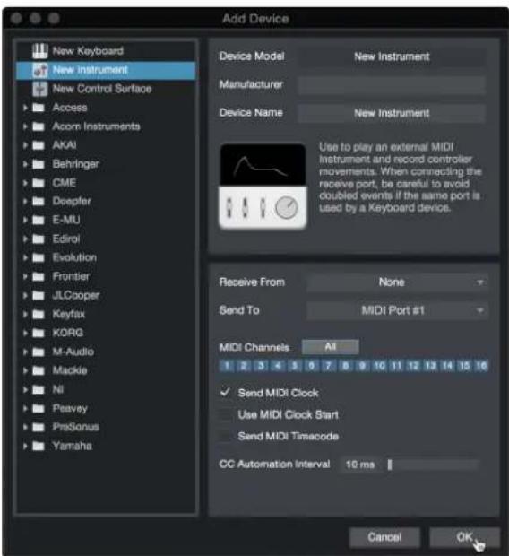509x556 pixels.
Task: Click the Cancel button
Action: click(x=384, y=537)
